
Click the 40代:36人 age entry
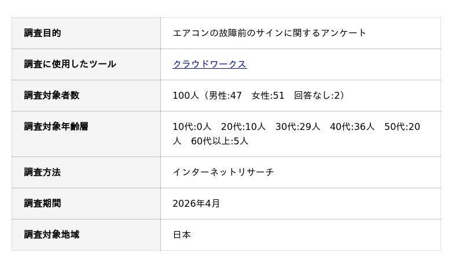352,126
